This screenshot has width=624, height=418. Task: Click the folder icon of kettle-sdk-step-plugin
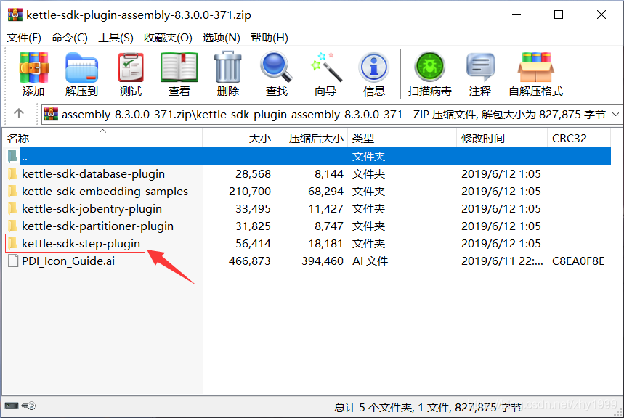tap(13, 243)
